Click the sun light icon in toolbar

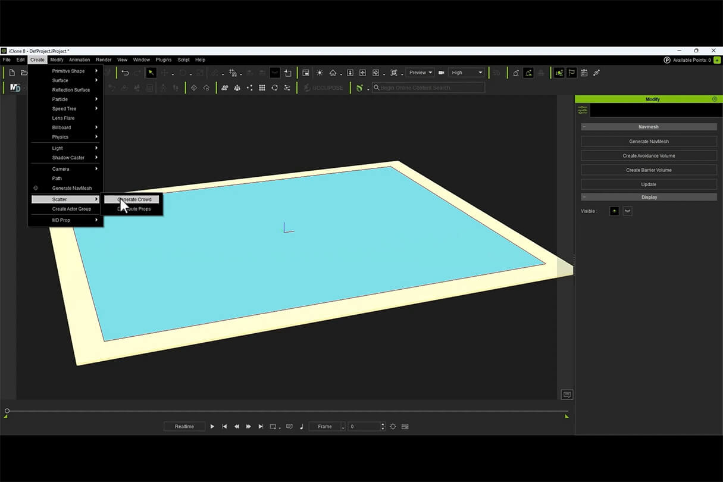(320, 73)
